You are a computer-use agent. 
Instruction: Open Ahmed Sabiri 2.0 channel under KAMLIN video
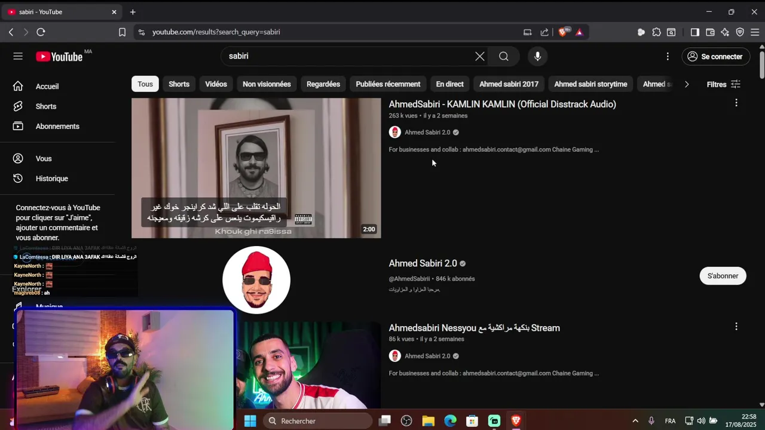(427, 132)
